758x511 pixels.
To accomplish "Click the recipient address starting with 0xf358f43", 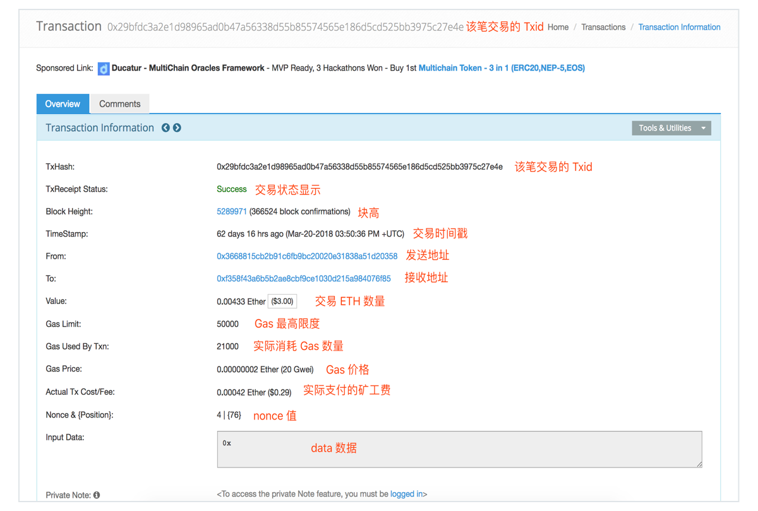I will coord(303,278).
